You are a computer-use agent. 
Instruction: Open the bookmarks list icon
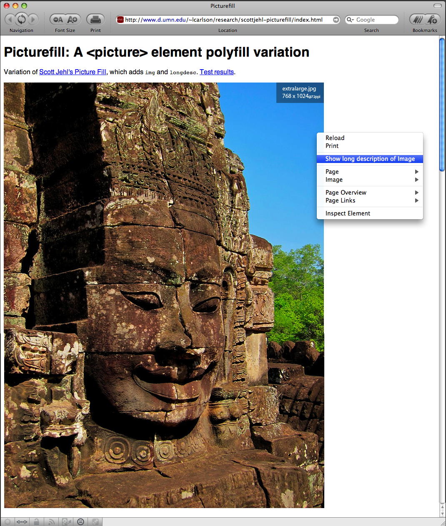pyautogui.click(x=417, y=20)
